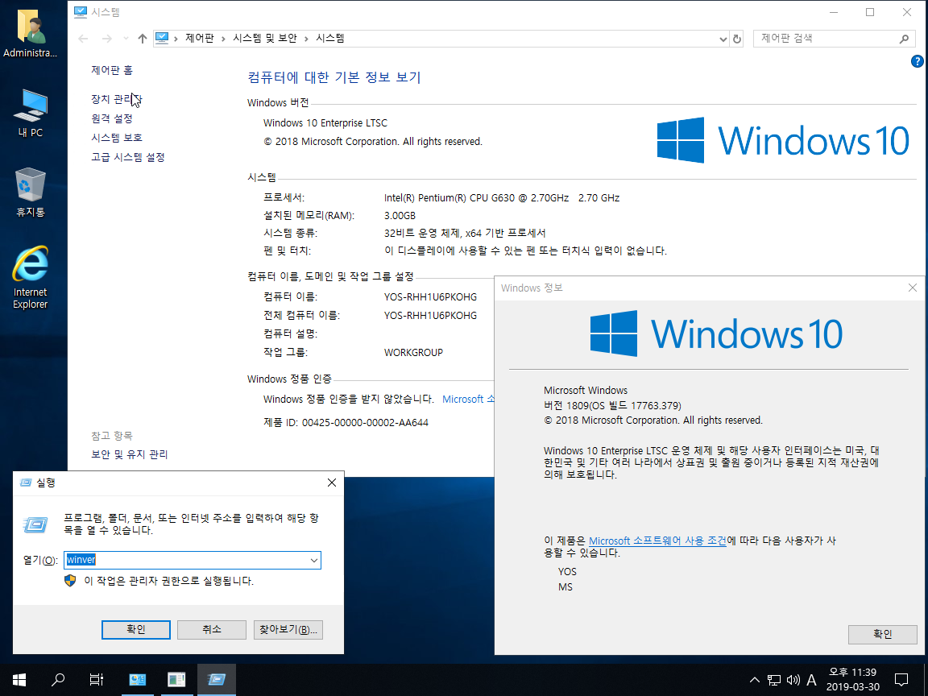Screen dimensions: 928x696
Task: Click the back arrow in System window
Action: point(84,39)
